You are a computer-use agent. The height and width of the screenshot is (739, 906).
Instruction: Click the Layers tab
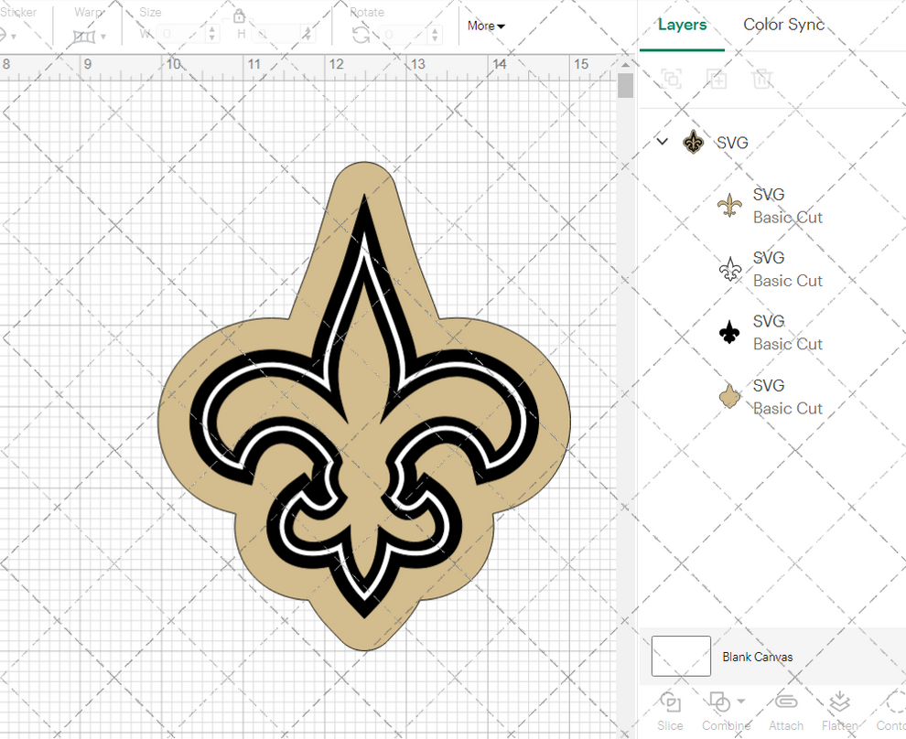tap(682, 25)
